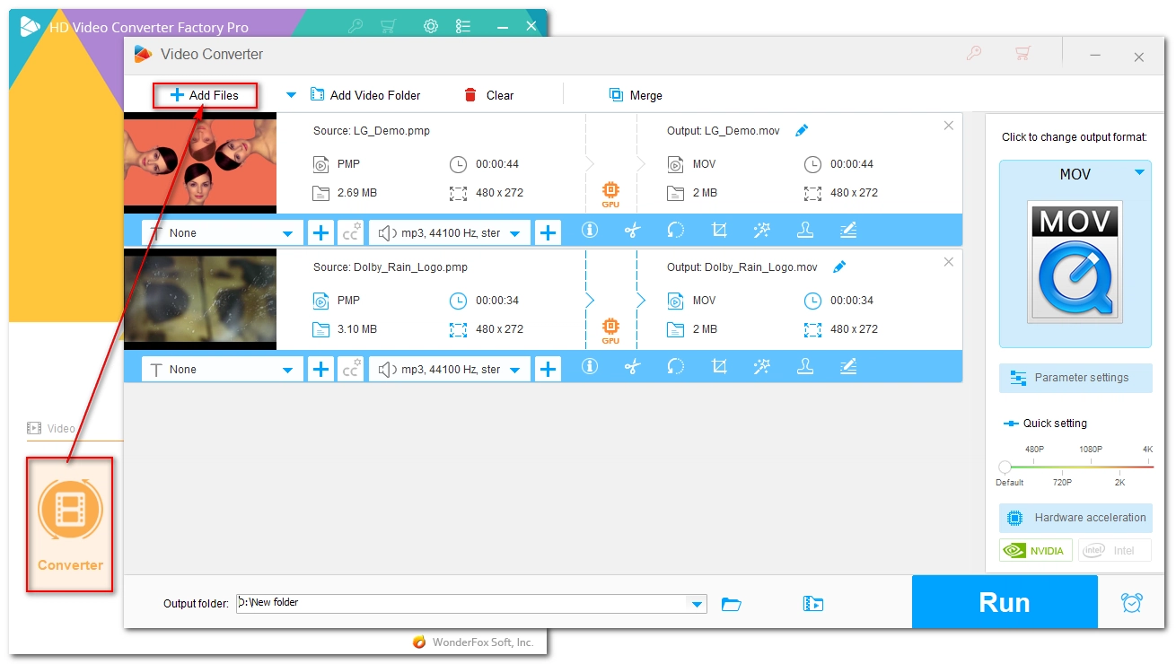Click the LG_Demo video thumbnail
Viewport: 1176px width, 664px height.
pos(200,163)
